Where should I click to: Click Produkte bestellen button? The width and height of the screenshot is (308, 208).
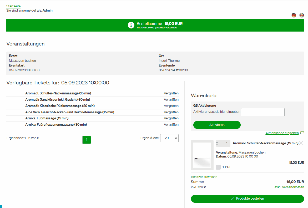(x=247, y=199)
